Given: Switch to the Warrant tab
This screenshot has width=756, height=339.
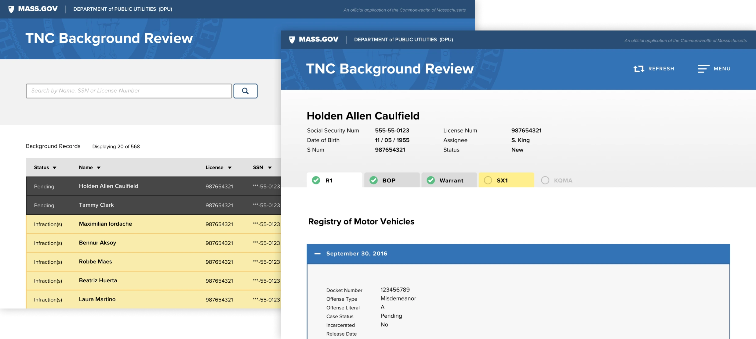Looking at the screenshot, I should coord(449,180).
